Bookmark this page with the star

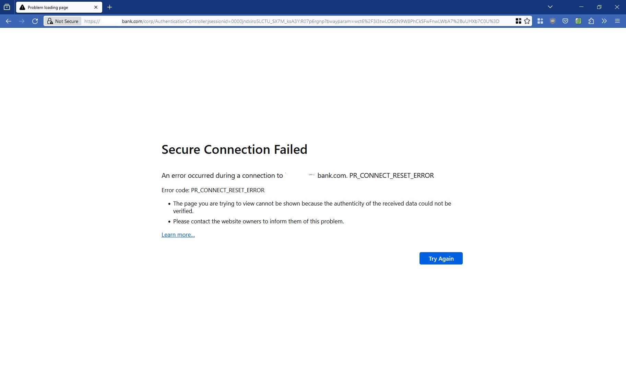[x=527, y=21]
